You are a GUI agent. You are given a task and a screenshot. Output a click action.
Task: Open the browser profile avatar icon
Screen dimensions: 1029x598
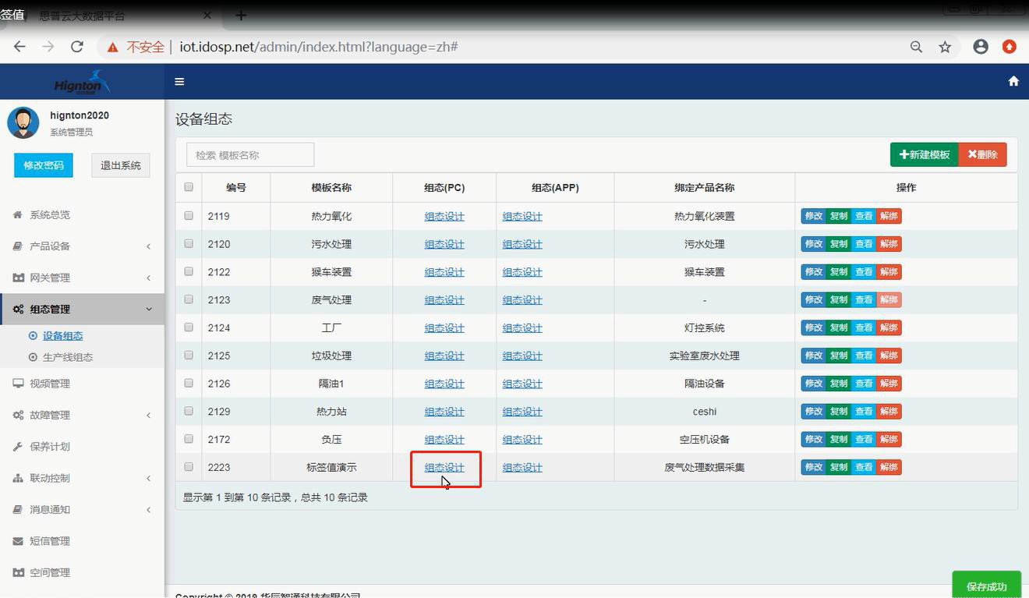coord(981,47)
